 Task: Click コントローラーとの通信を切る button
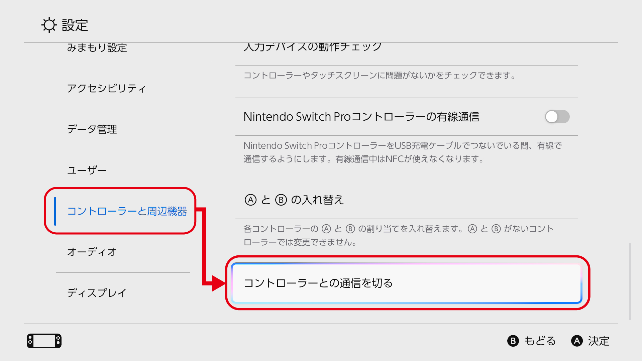[x=406, y=283]
